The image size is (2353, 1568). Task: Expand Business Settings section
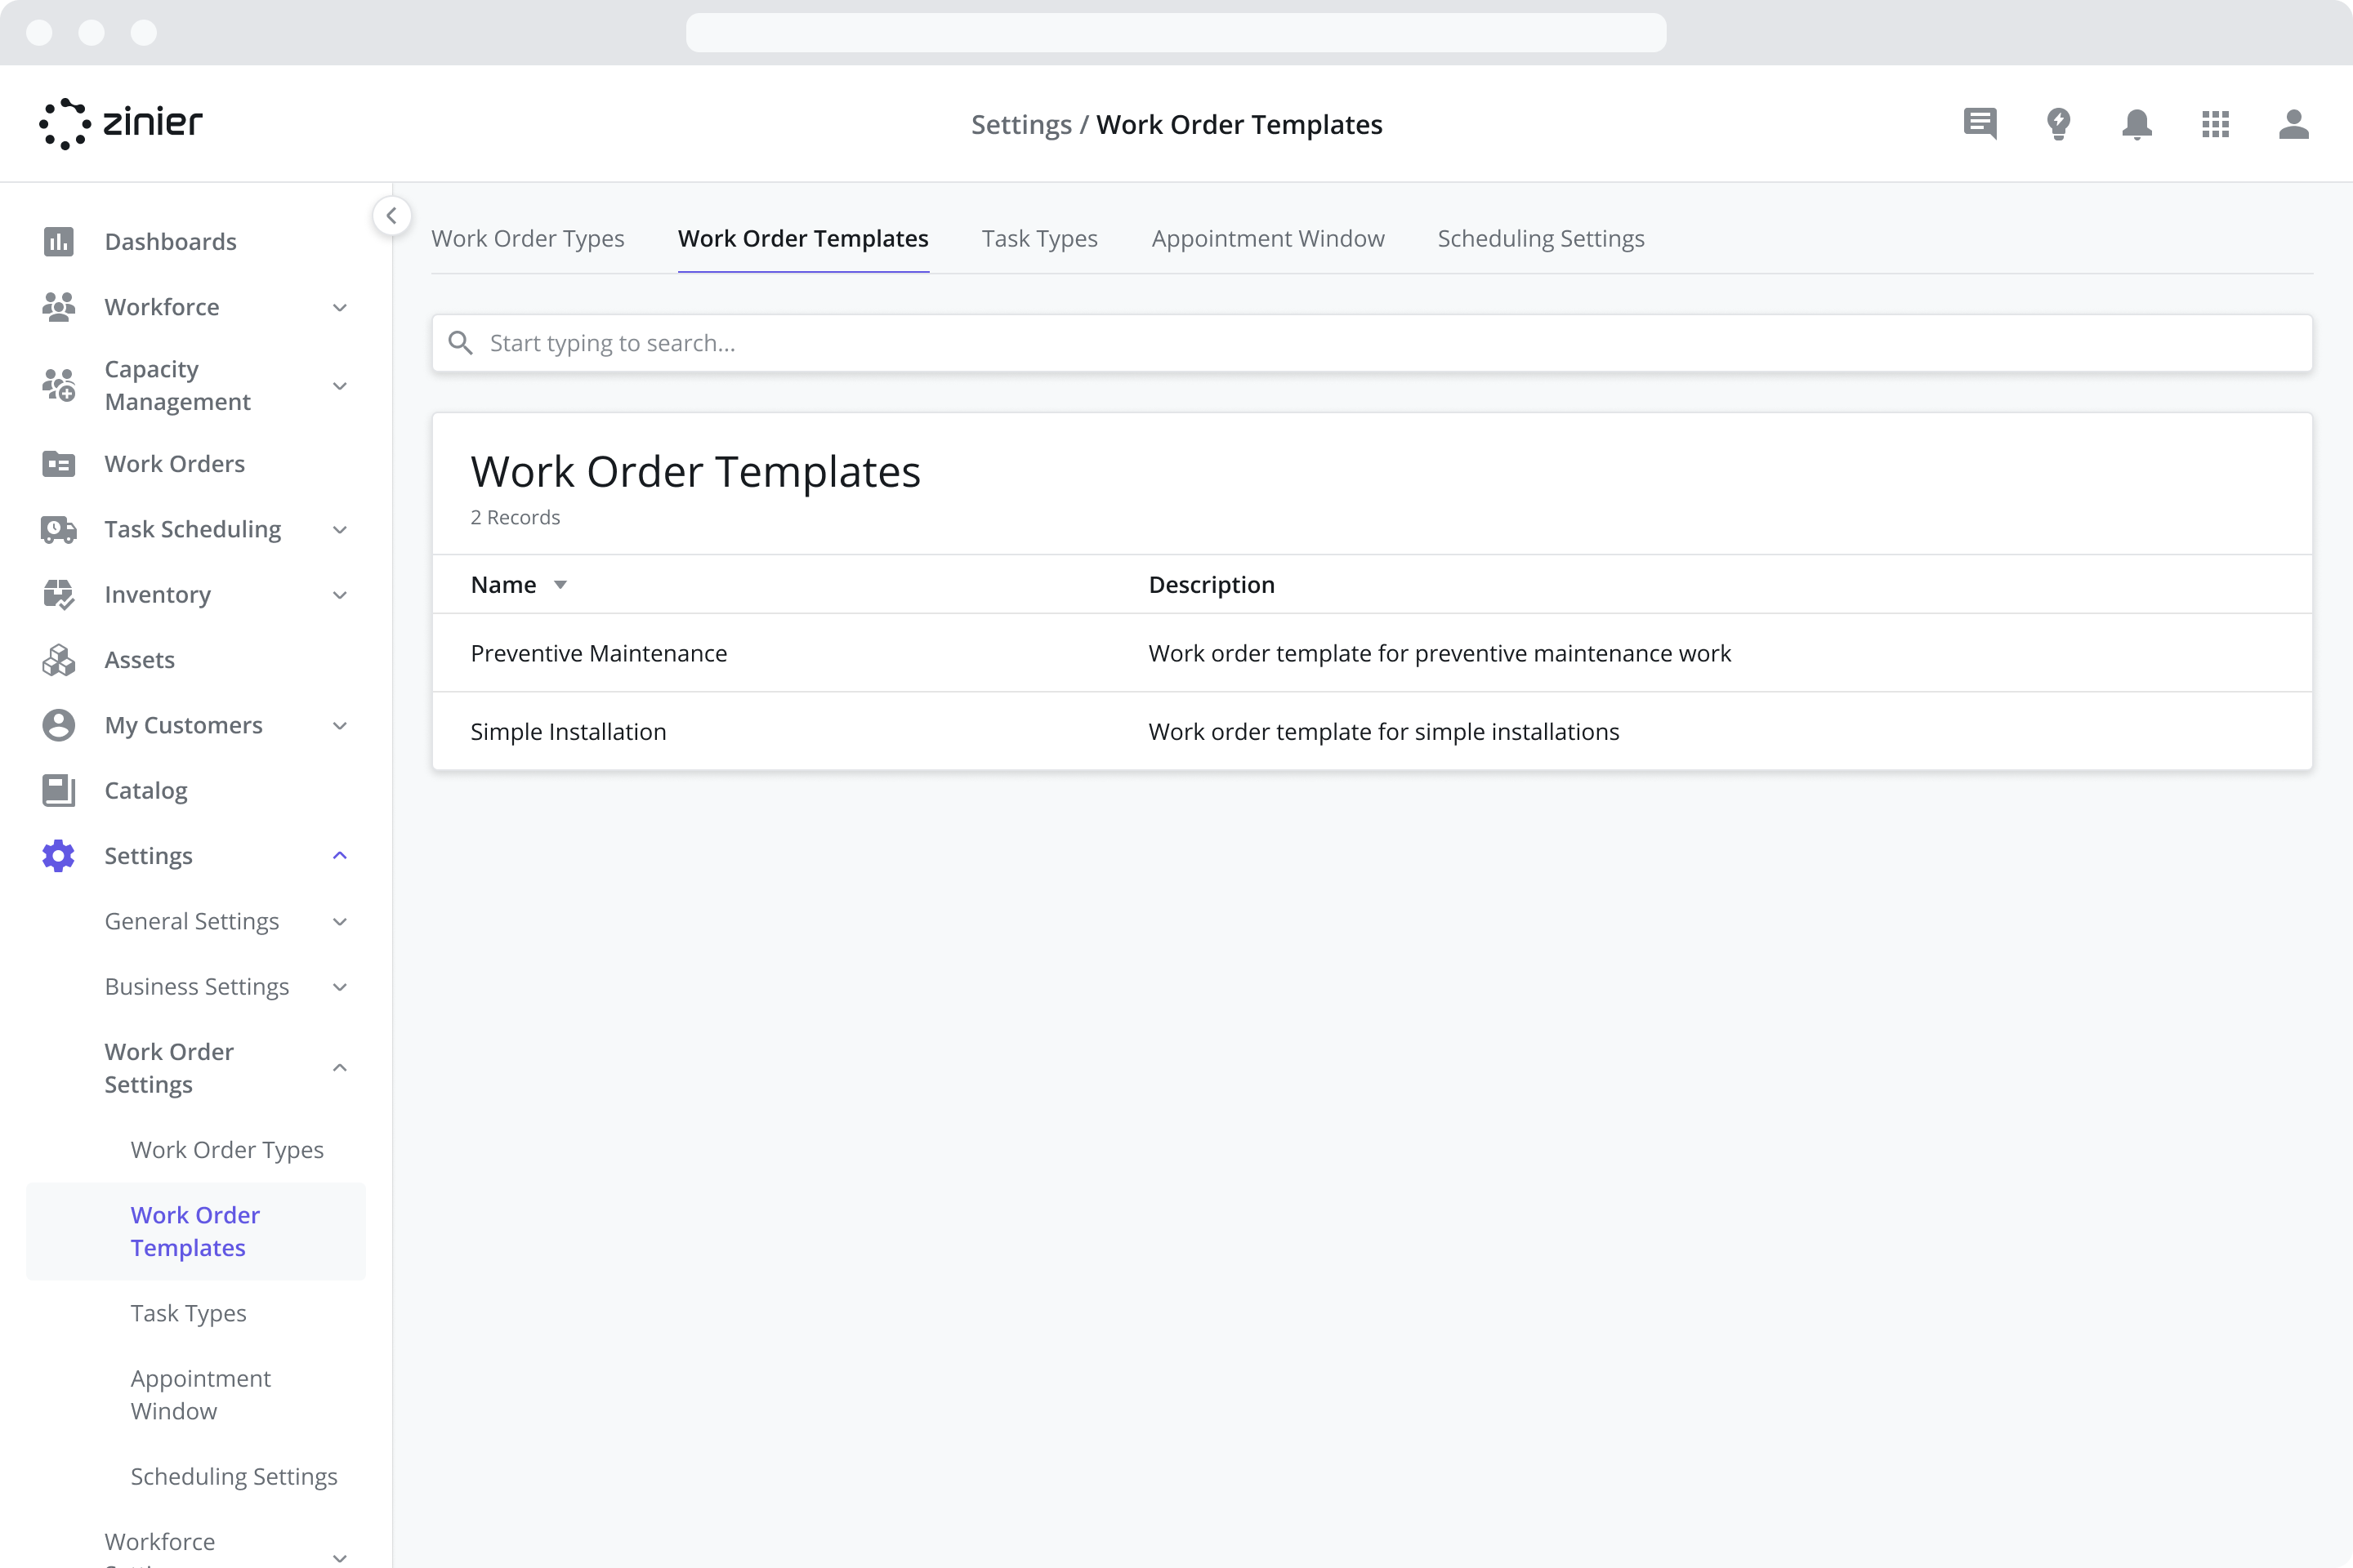(339, 986)
